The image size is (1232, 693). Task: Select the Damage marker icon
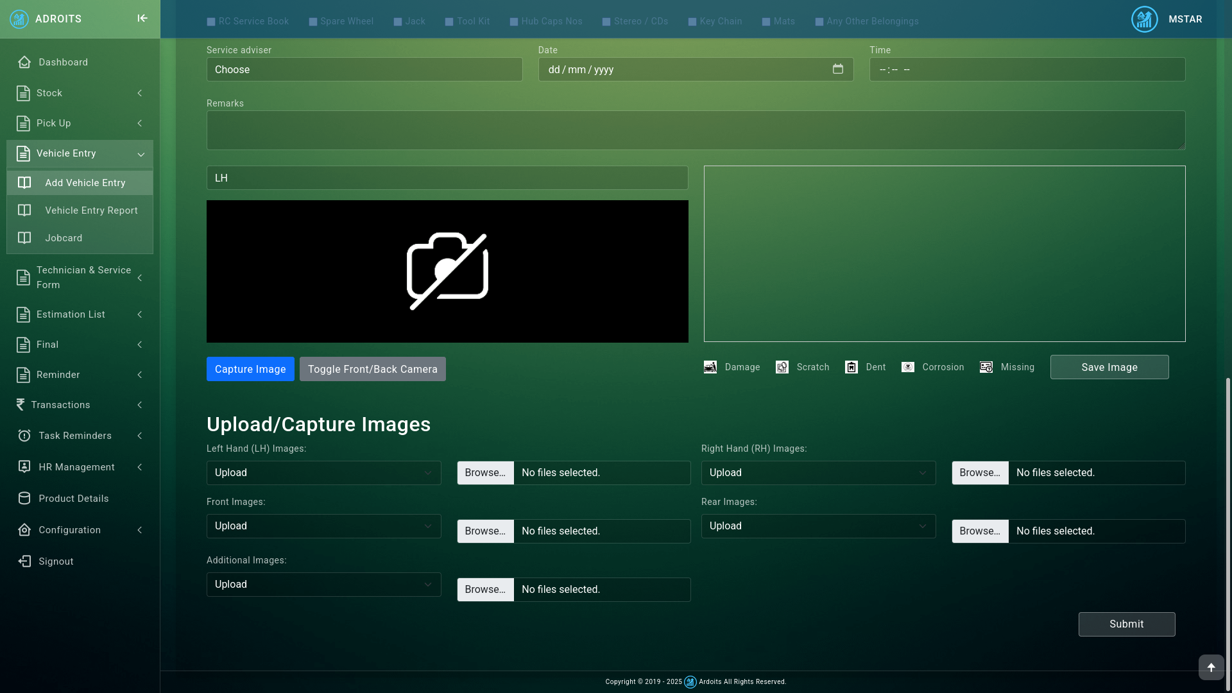(710, 367)
